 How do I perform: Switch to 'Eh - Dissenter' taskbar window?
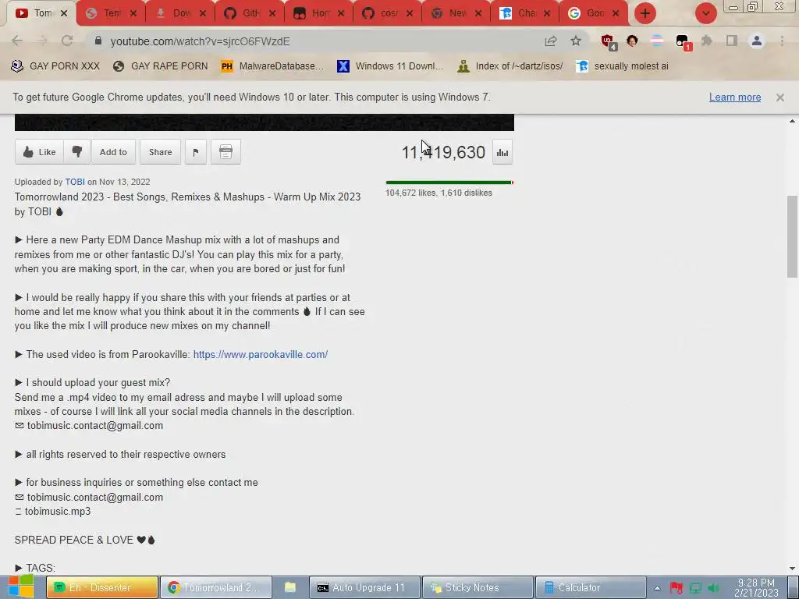tap(102, 587)
